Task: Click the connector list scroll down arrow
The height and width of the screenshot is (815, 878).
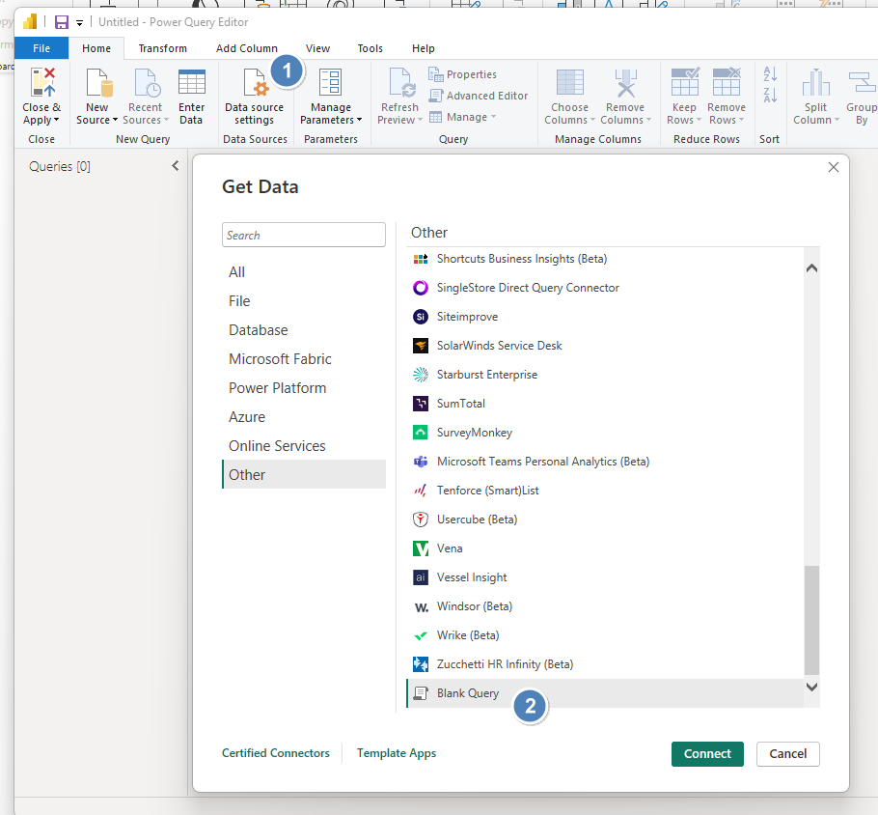Action: click(x=811, y=687)
